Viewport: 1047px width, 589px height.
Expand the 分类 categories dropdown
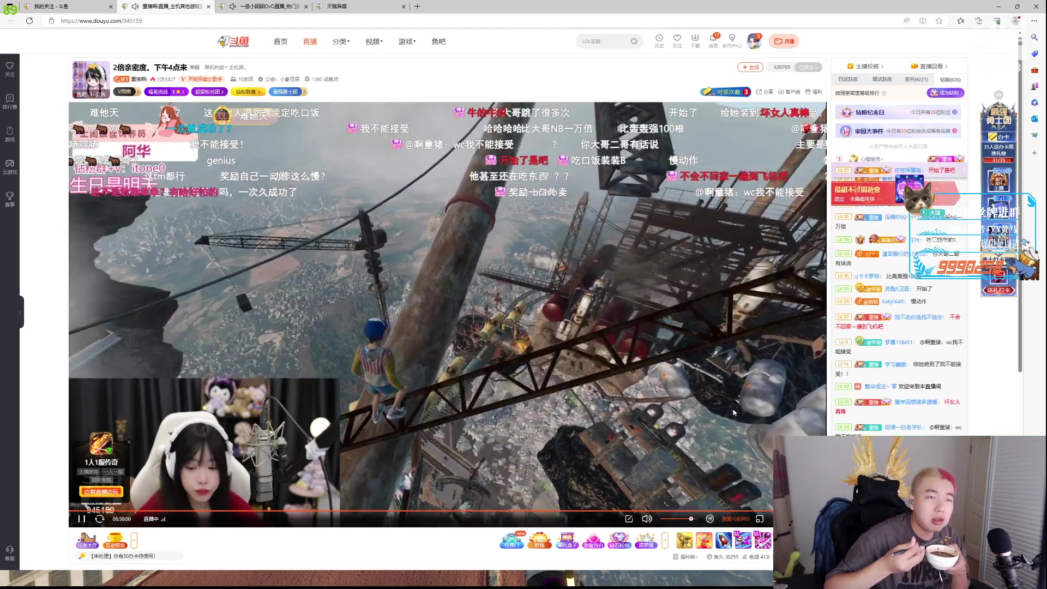point(341,41)
